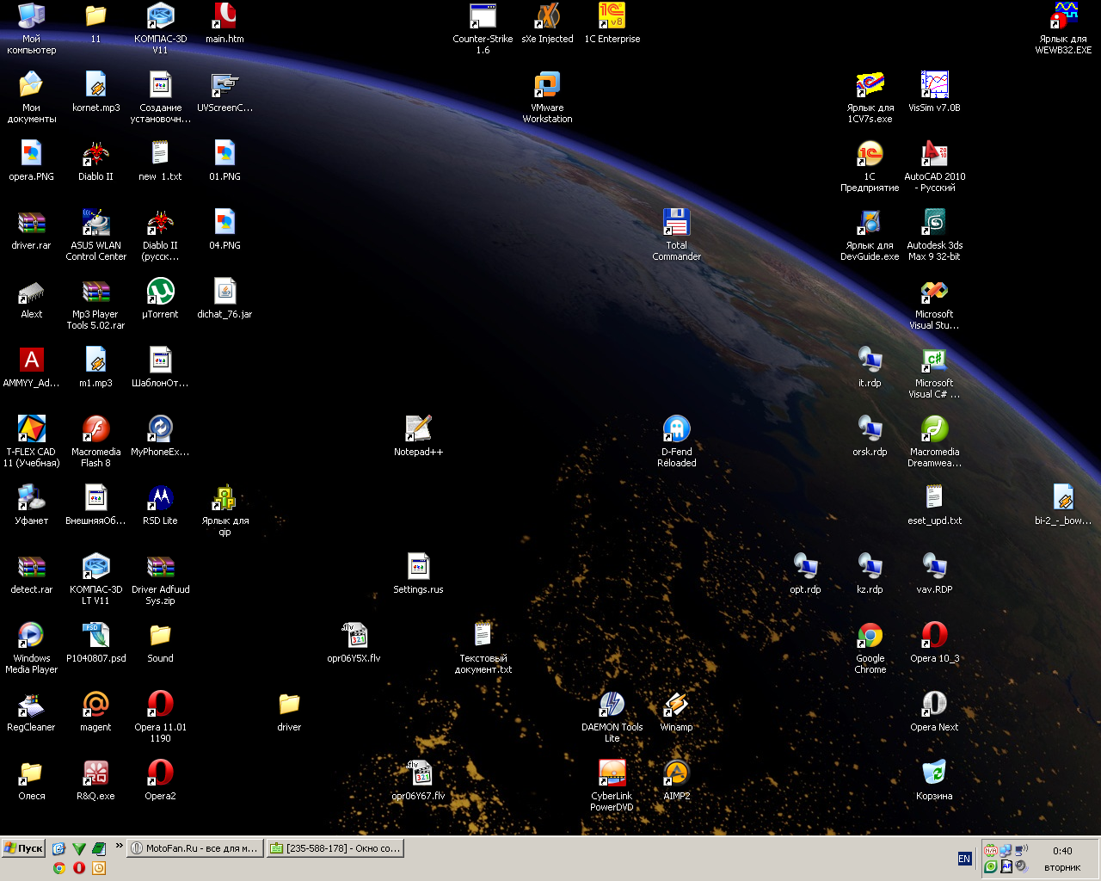Click the Пуск start button

(23, 848)
